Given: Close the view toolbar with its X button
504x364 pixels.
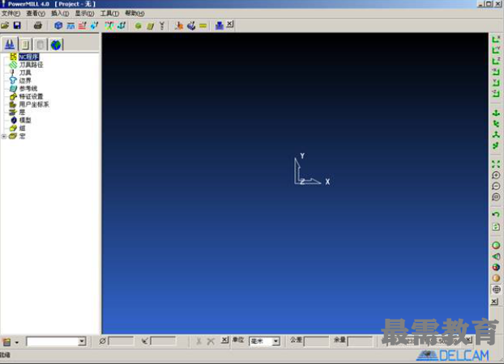Looking at the screenshot, I should (x=494, y=302).
